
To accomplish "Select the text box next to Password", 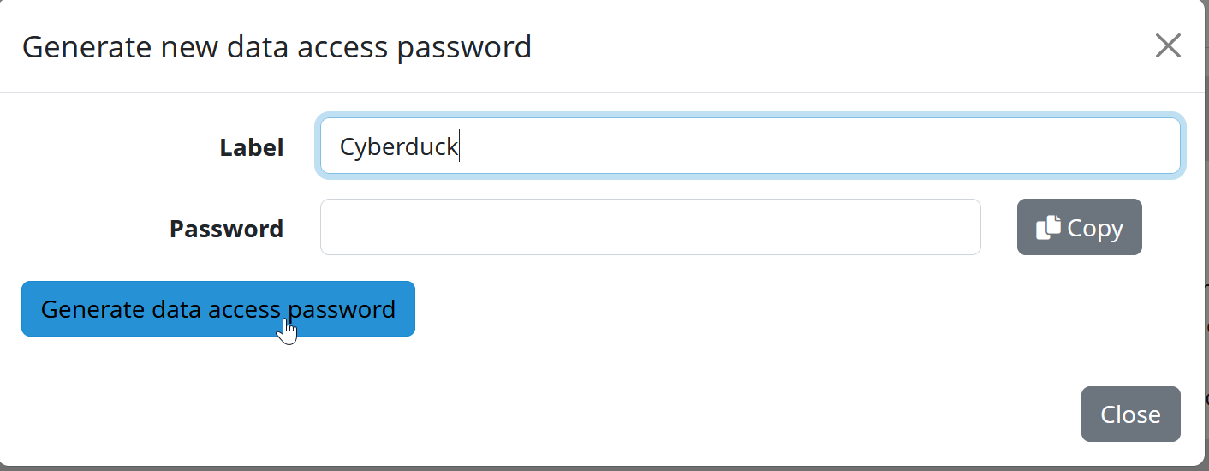I will coord(650,228).
